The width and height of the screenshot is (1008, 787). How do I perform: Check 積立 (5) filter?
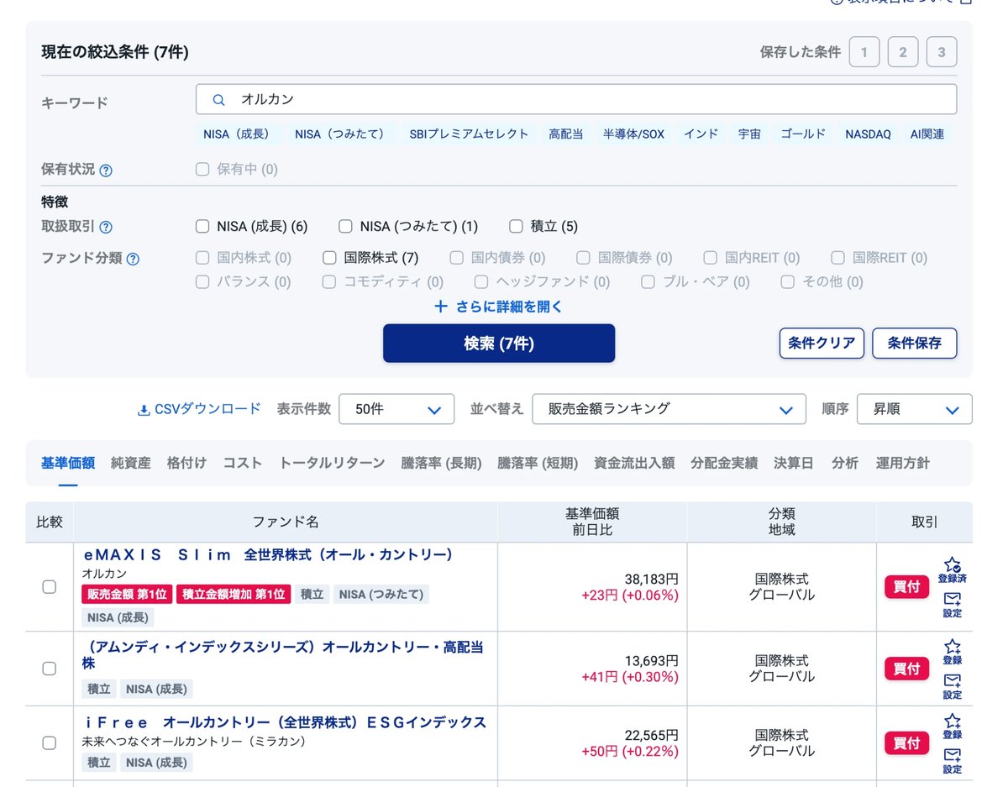coord(516,226)
